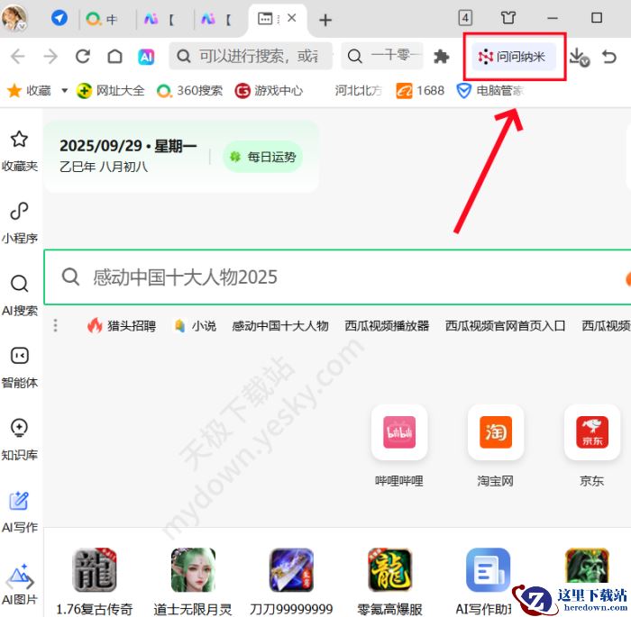This screenshot has height=617, width=631.
Task: Click the user avatar in title bar
Action: coord(14,18)
